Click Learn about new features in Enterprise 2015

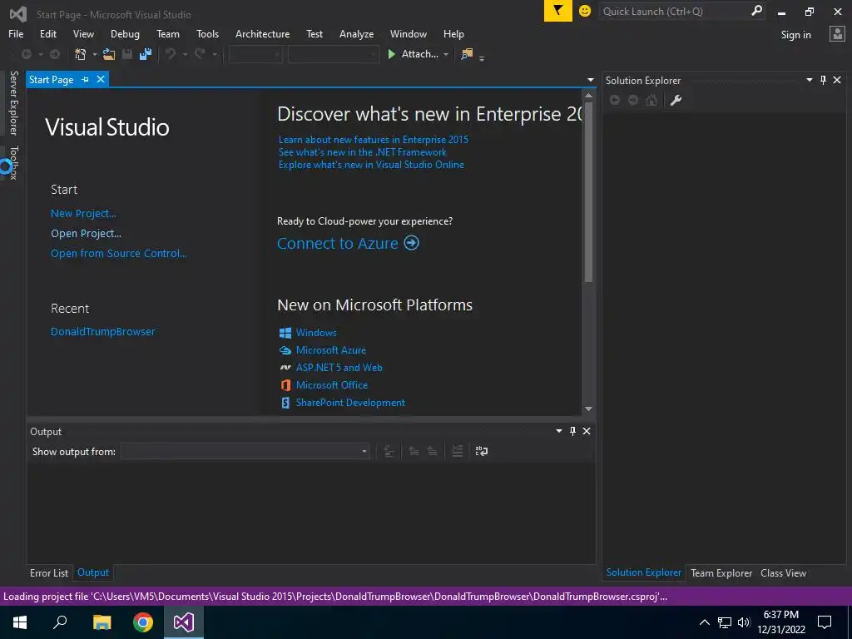pos(374,140)
